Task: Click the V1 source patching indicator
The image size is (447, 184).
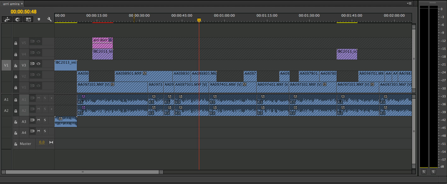Action: pyautogui.click(x=6, y=66)
